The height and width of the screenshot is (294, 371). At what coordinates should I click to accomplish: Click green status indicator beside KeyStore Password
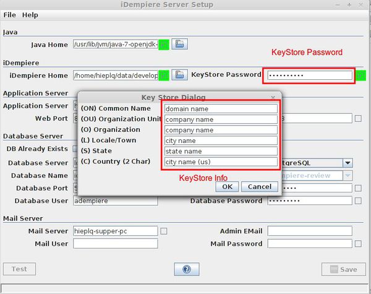(360, 75)
